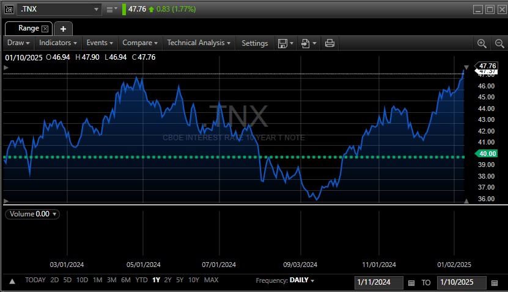Open the save chart floppy disk icon
This screenshot has width=508, height=292.
[x=282, y=43]
